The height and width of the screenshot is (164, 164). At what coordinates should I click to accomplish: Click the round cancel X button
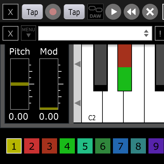coord(150,12)
